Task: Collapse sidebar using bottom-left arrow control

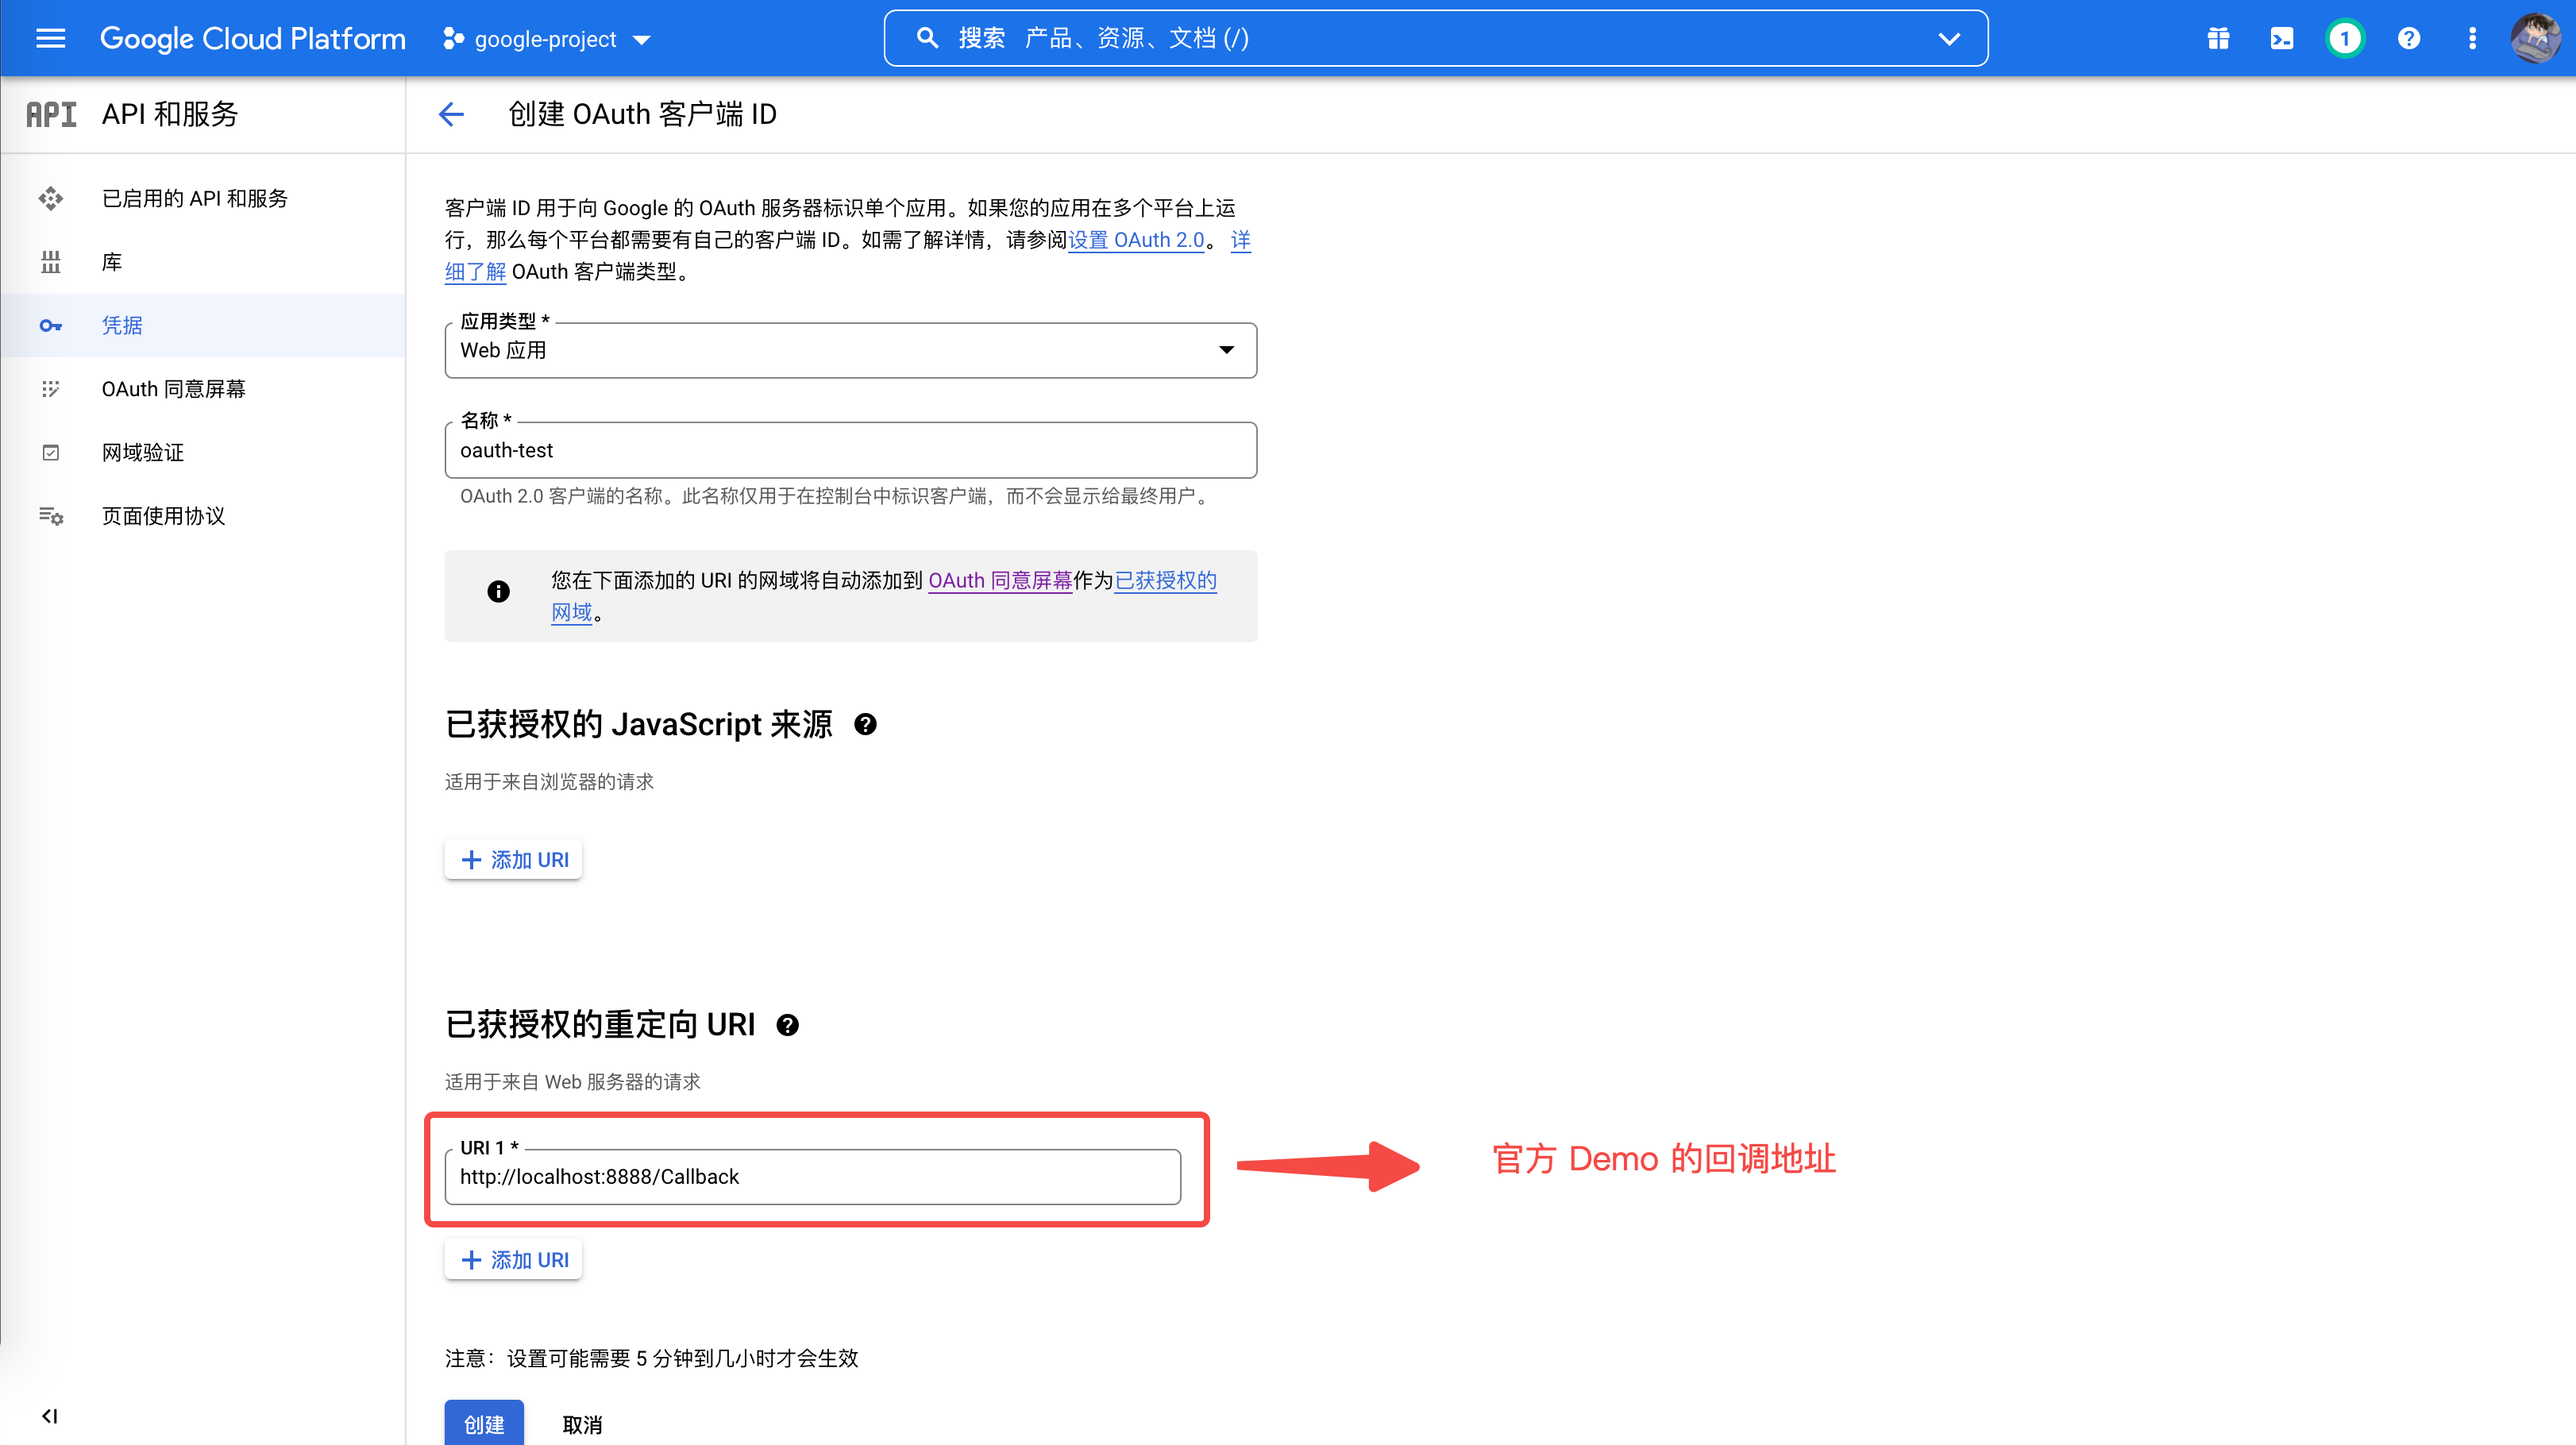Action: (50, 1416)
